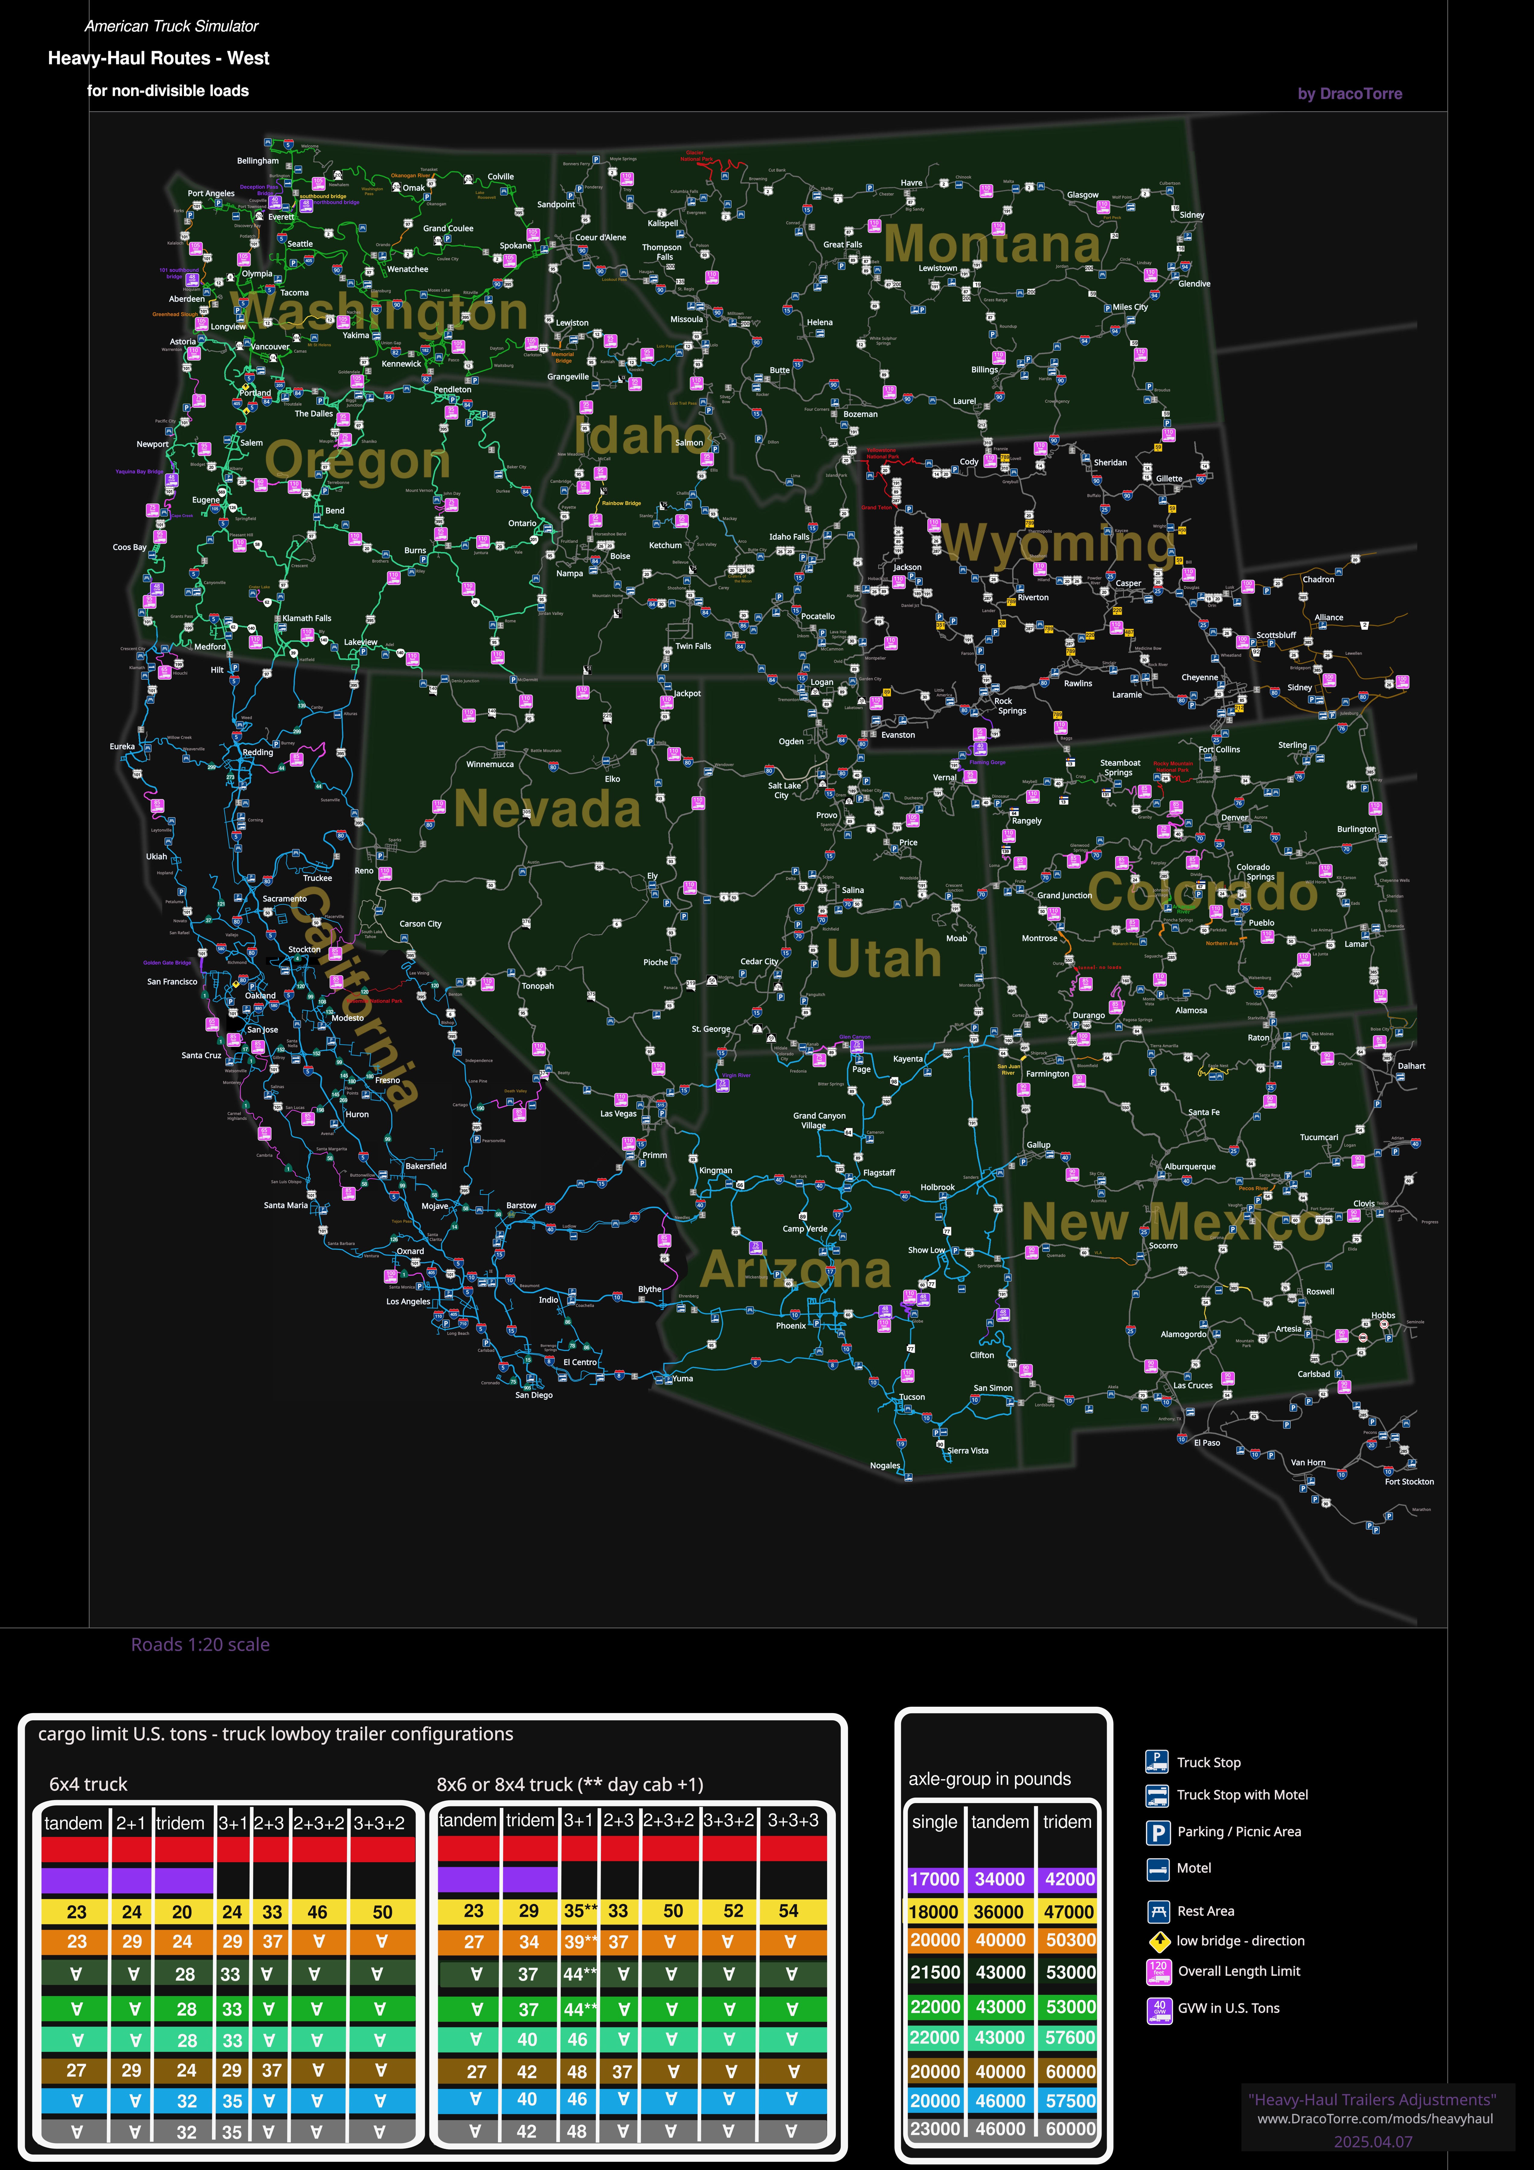Screen dimensions: 1534x2170
Task: Click the "El Paso" city label
Action: pyautogui.click(x=1207, y=1443)
